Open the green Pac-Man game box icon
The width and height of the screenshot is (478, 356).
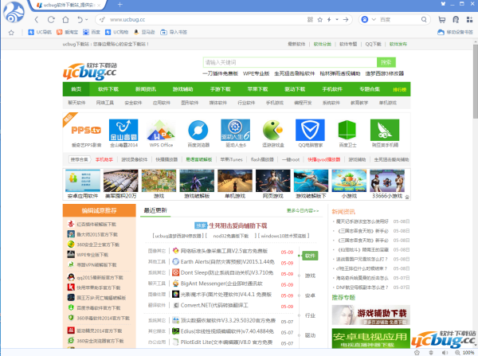click(272, 130)
